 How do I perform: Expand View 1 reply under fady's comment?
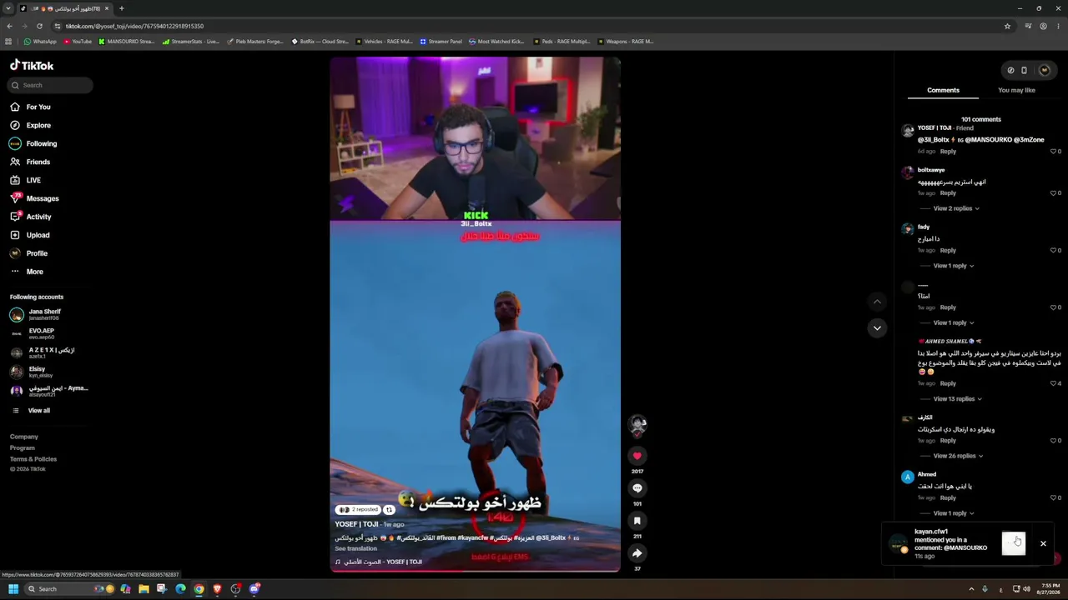(954, 266)
